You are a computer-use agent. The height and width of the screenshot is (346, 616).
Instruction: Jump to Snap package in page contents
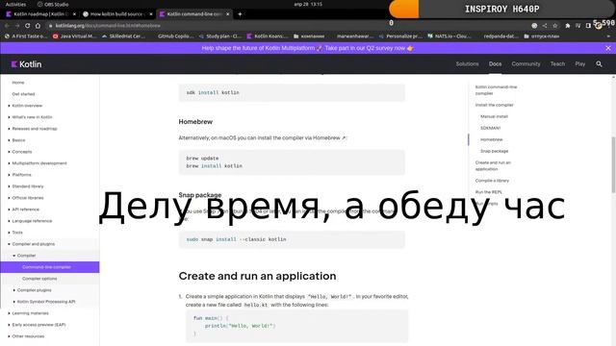(x=494, y=151)
